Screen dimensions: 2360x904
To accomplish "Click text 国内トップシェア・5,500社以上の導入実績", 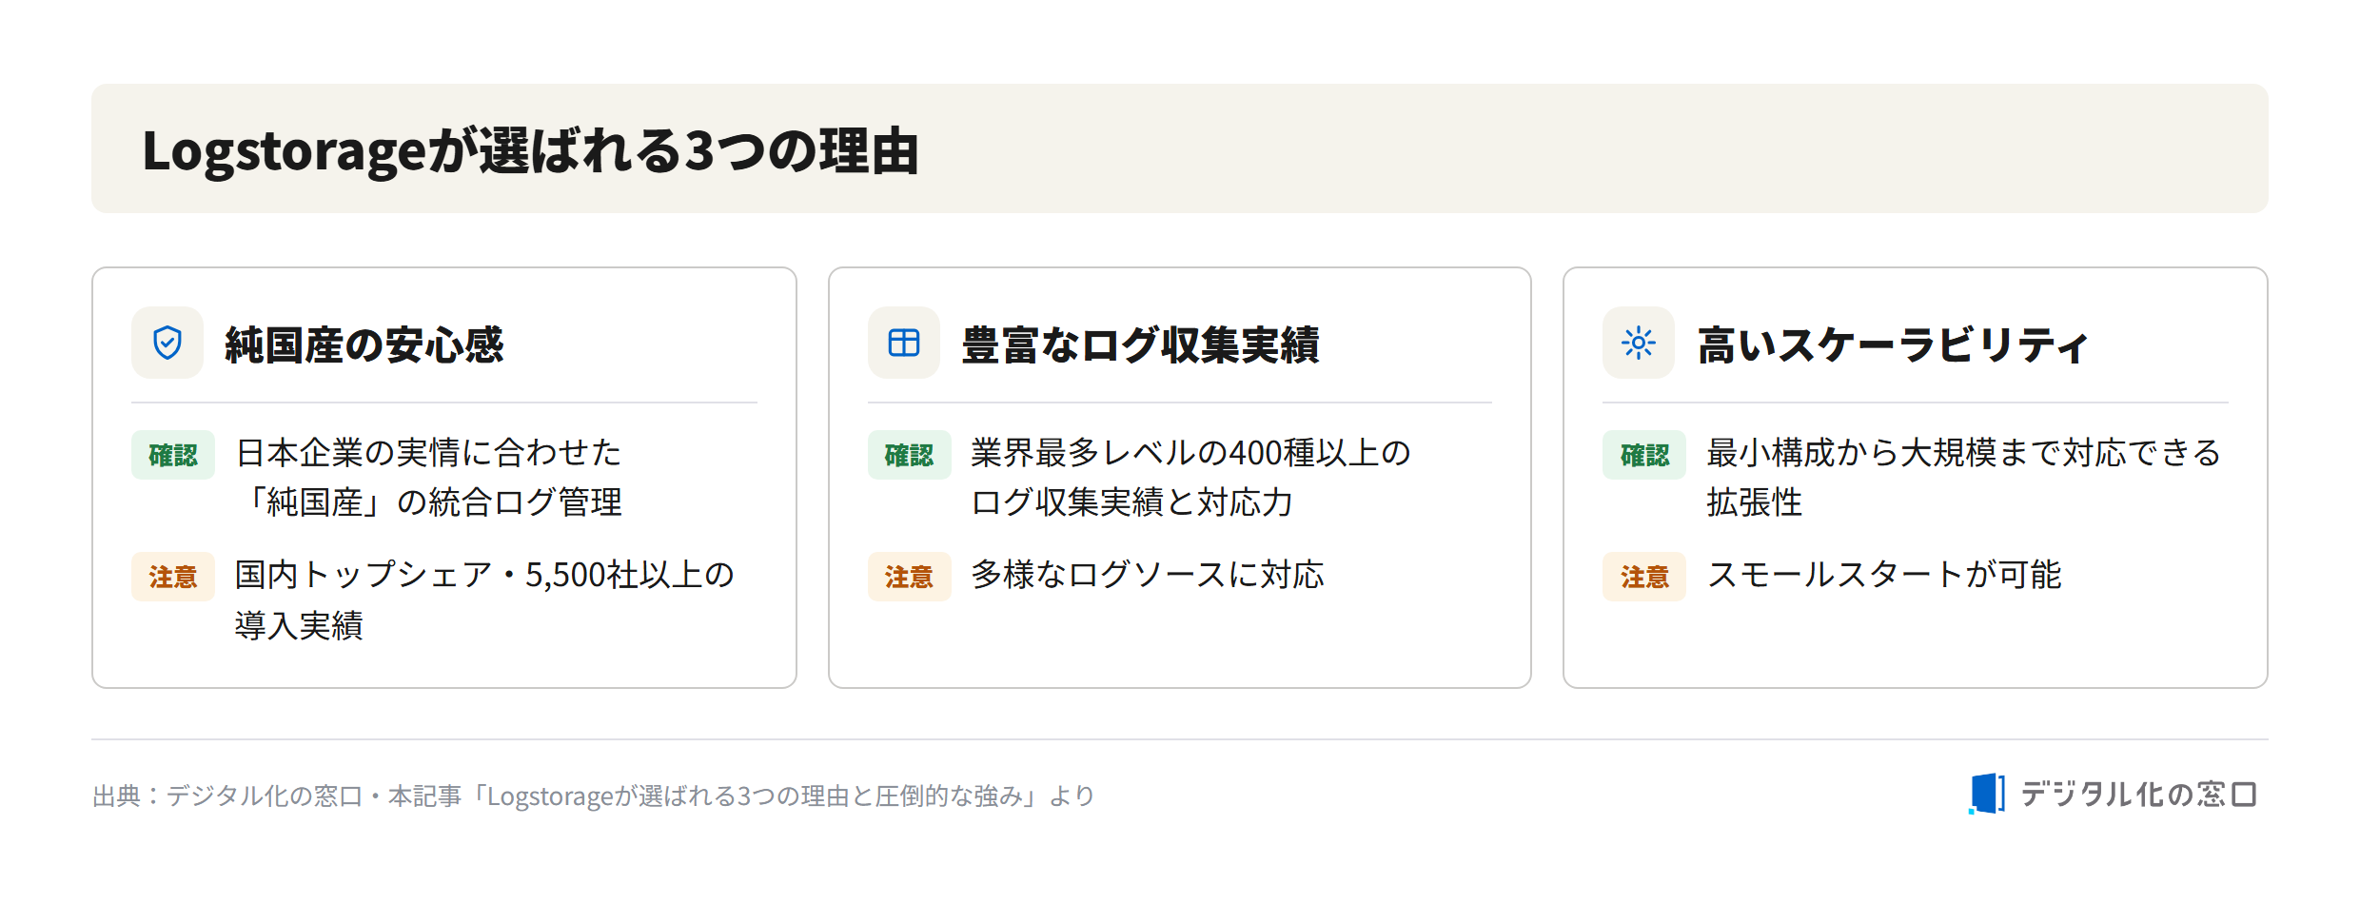I will [x=484, y=599].
